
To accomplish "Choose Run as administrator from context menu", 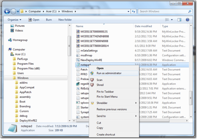I will tap(109, 73).
